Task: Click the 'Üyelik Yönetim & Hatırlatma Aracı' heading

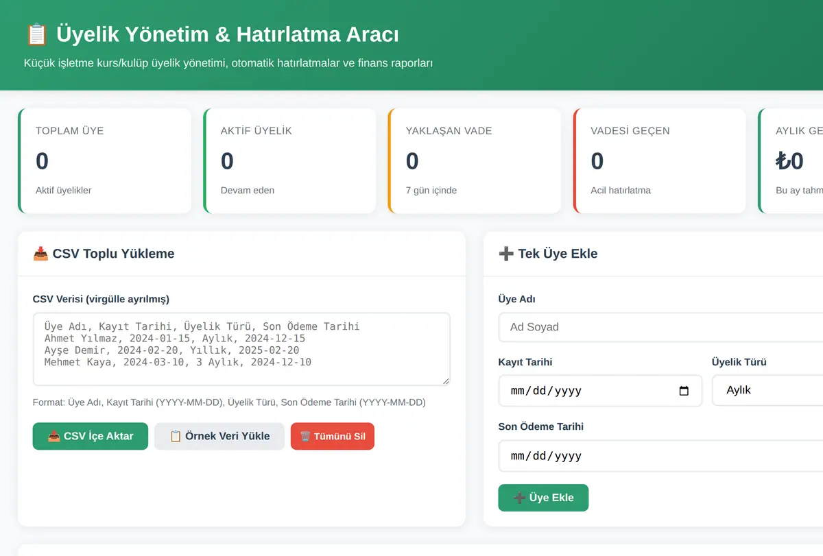Action: pos(228,34)
